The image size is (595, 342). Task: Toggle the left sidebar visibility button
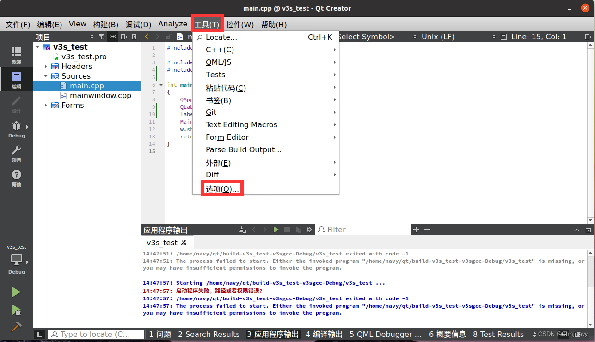tap(40, 334)
